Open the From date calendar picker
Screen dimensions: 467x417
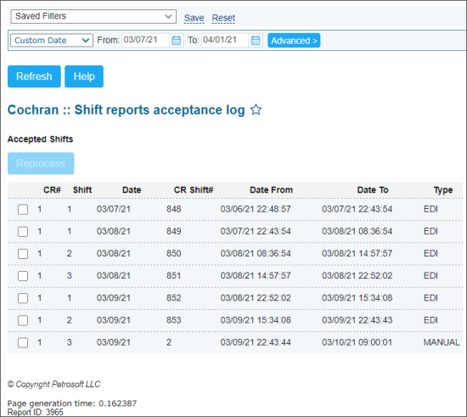click(x=176, y=40)
